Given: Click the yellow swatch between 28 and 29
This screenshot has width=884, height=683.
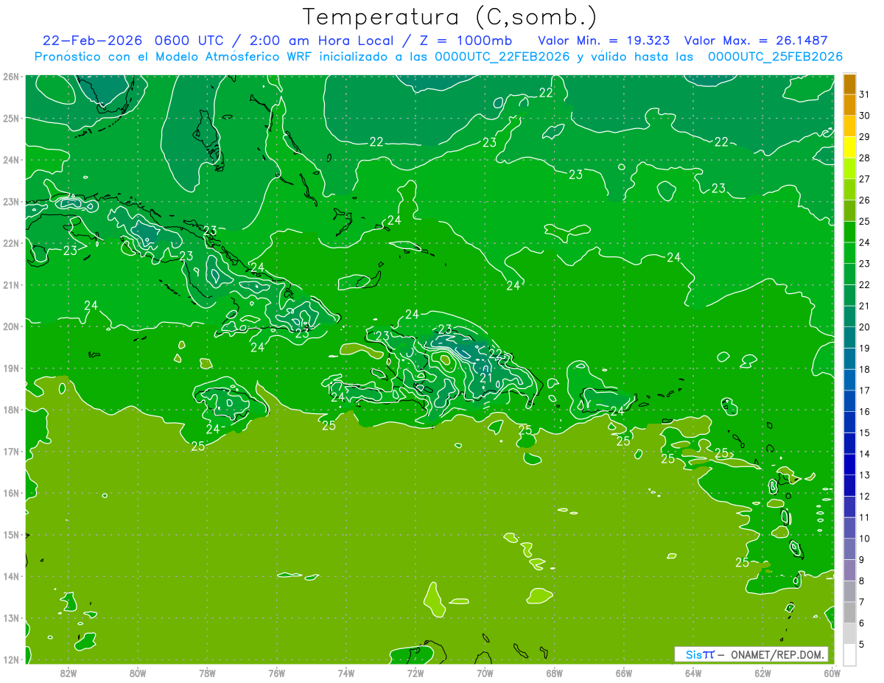Looking at the screenshot, I should pyautogui.click(x=849, y=147).
